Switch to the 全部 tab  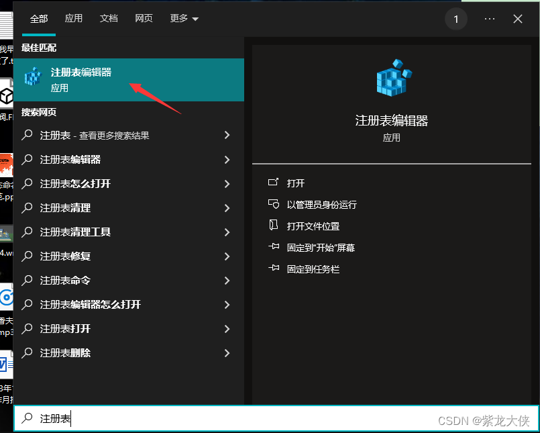(39, 19)
